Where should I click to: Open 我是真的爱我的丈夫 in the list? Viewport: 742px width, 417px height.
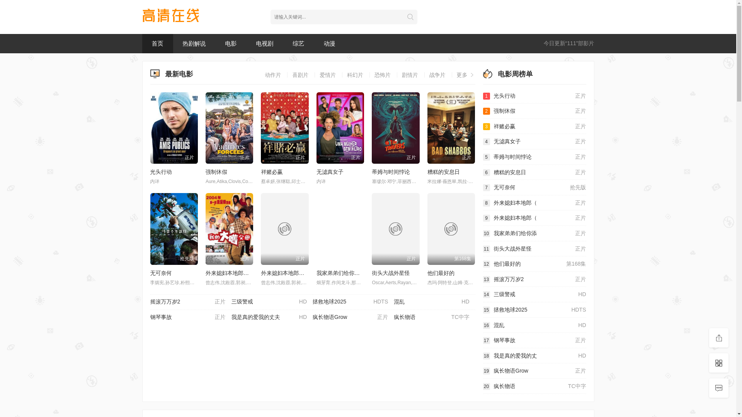(x=269, y=317)
